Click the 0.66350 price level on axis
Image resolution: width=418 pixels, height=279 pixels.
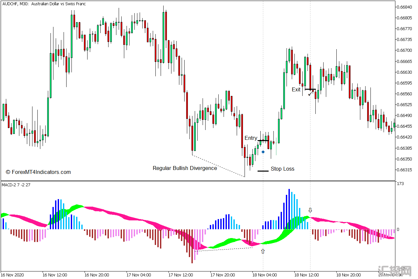(x=404, y=159)
